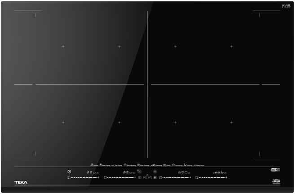Viewport: 295px width, 194px height.
Task: Select Grilling for the second zone
Action: (124, 172)
